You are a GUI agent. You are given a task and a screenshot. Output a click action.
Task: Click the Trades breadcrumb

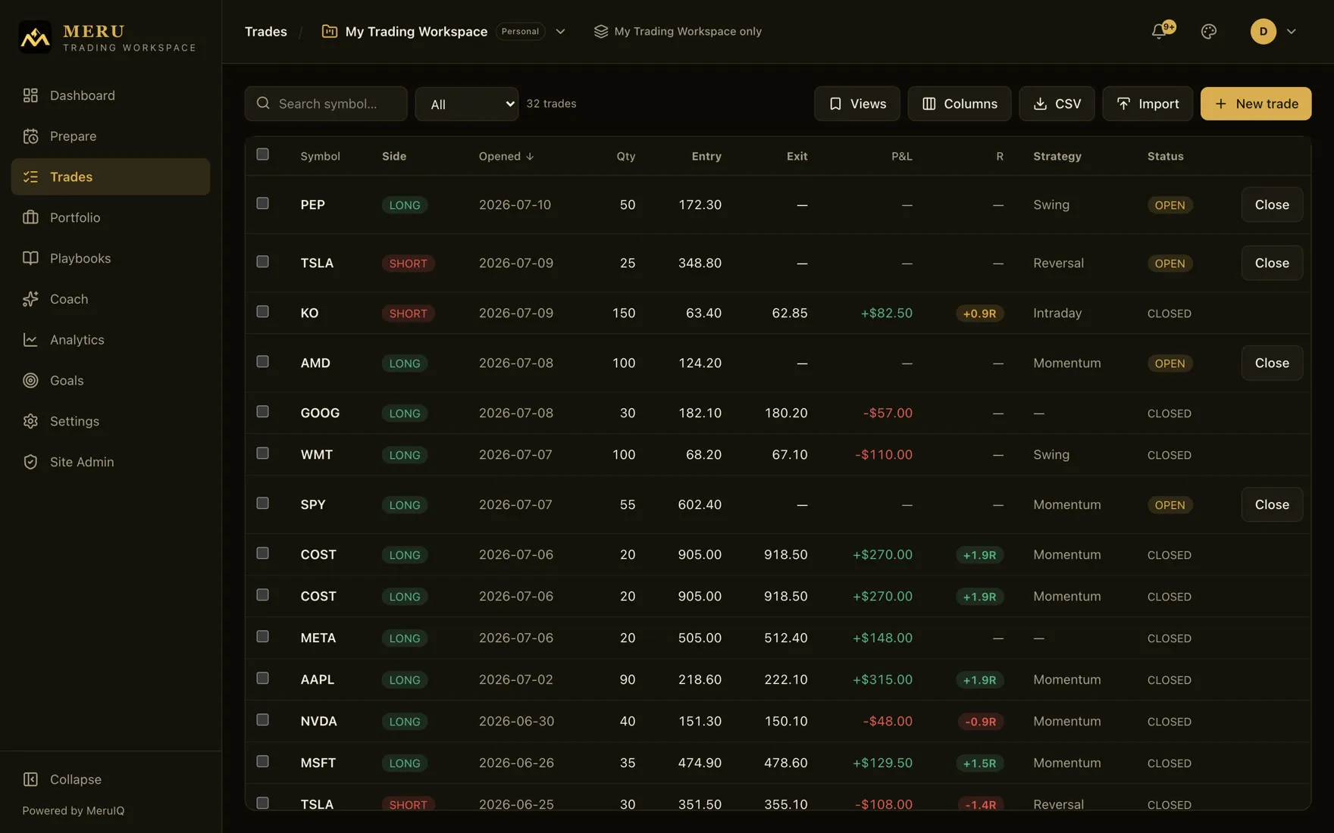click(266, 31)
